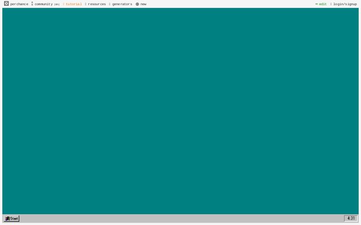The width and height of the screenshot is (361, 225).
Task: Open the community page
Action: coord(43,4)
